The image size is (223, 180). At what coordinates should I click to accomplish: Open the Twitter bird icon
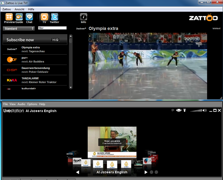pyautogui.click(x=55, y=17)
